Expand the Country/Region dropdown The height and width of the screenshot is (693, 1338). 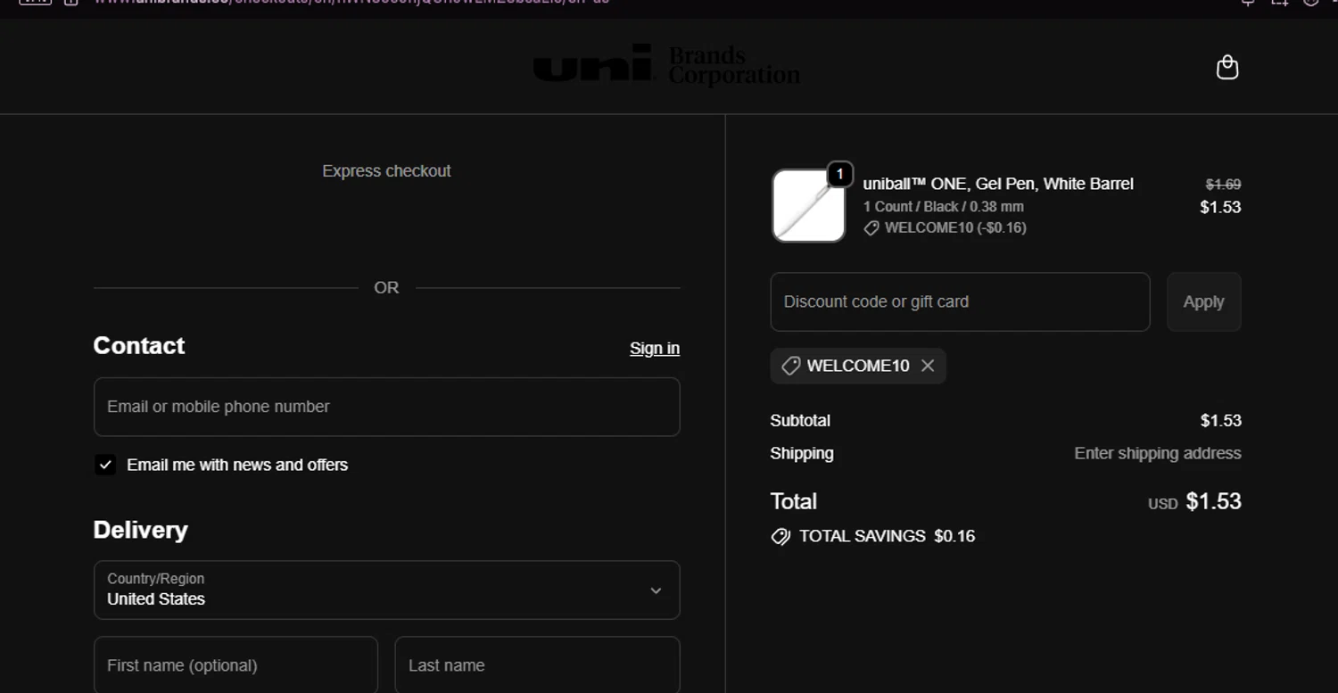click(386, 590)
